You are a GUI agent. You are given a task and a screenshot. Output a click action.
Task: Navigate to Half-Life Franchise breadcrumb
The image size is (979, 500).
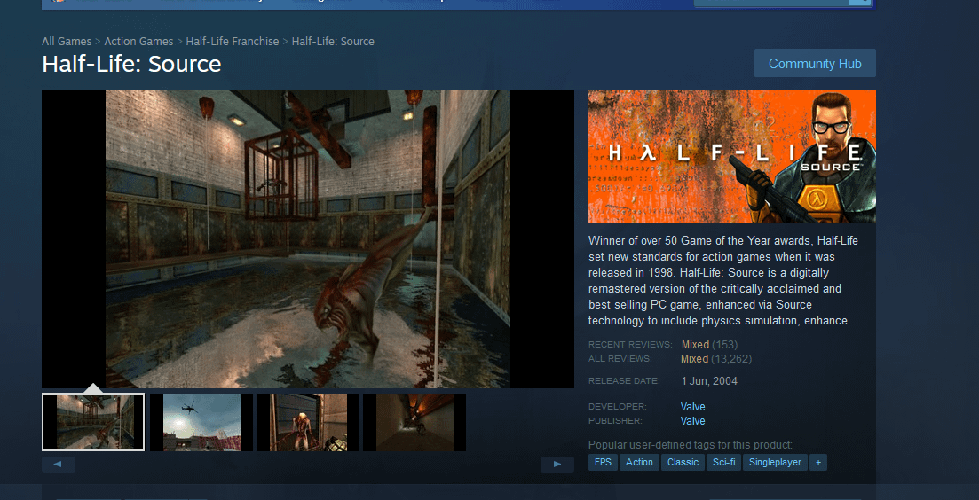click(x=233, y=42)
